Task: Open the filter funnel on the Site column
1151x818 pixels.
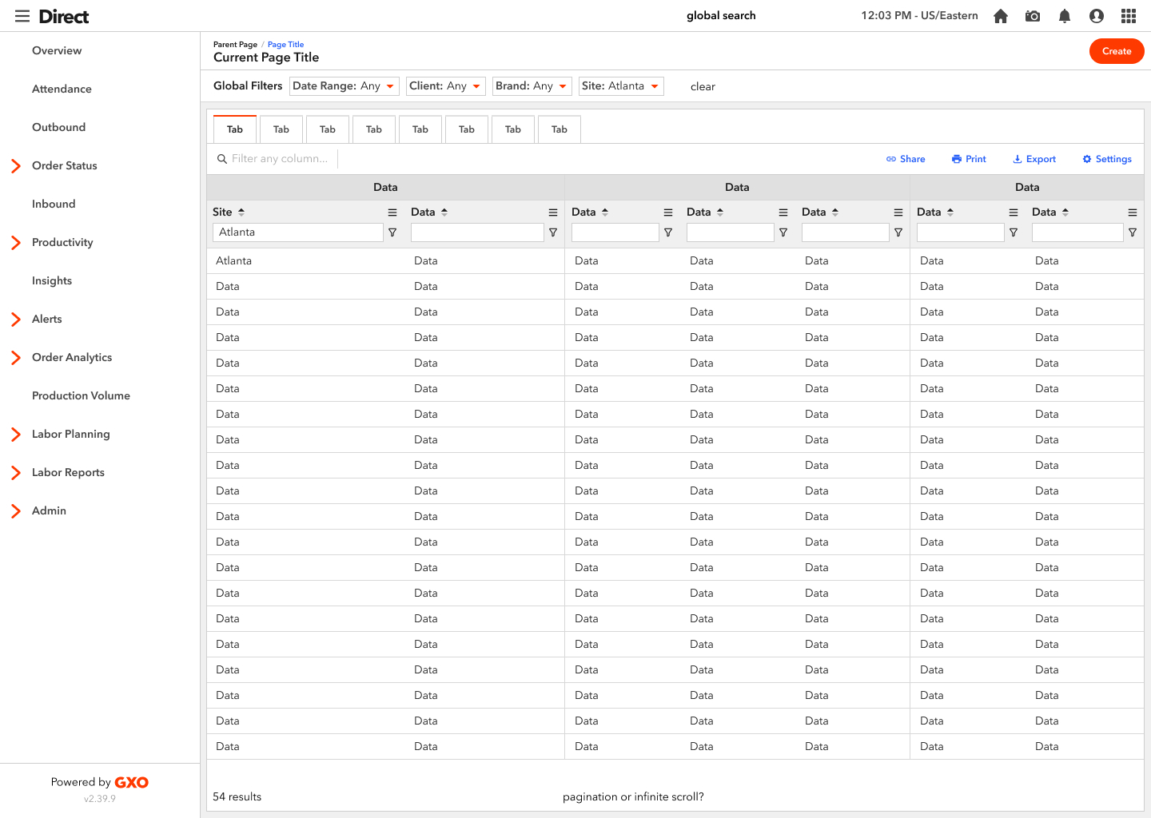Action: [x=392, y=232]
